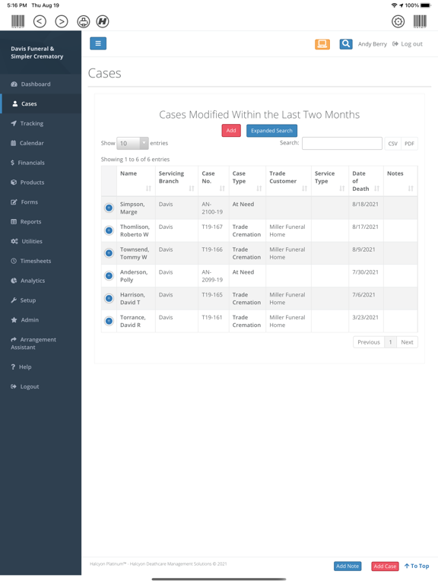Tap the H home logo icon
This screenshot has height=584, width=438.
(103, 21)
